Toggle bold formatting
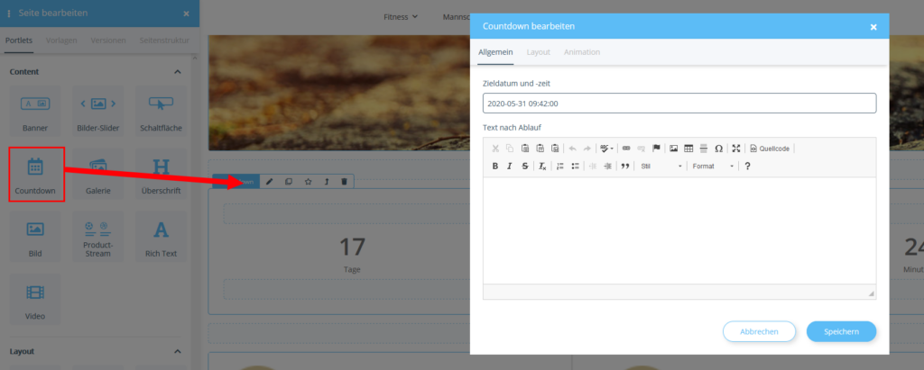Screen dimensions: 924x370 495,167
